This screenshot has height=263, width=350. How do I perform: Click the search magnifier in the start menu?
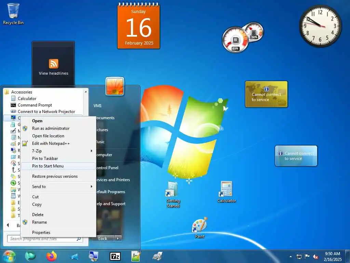coord(79,239)
